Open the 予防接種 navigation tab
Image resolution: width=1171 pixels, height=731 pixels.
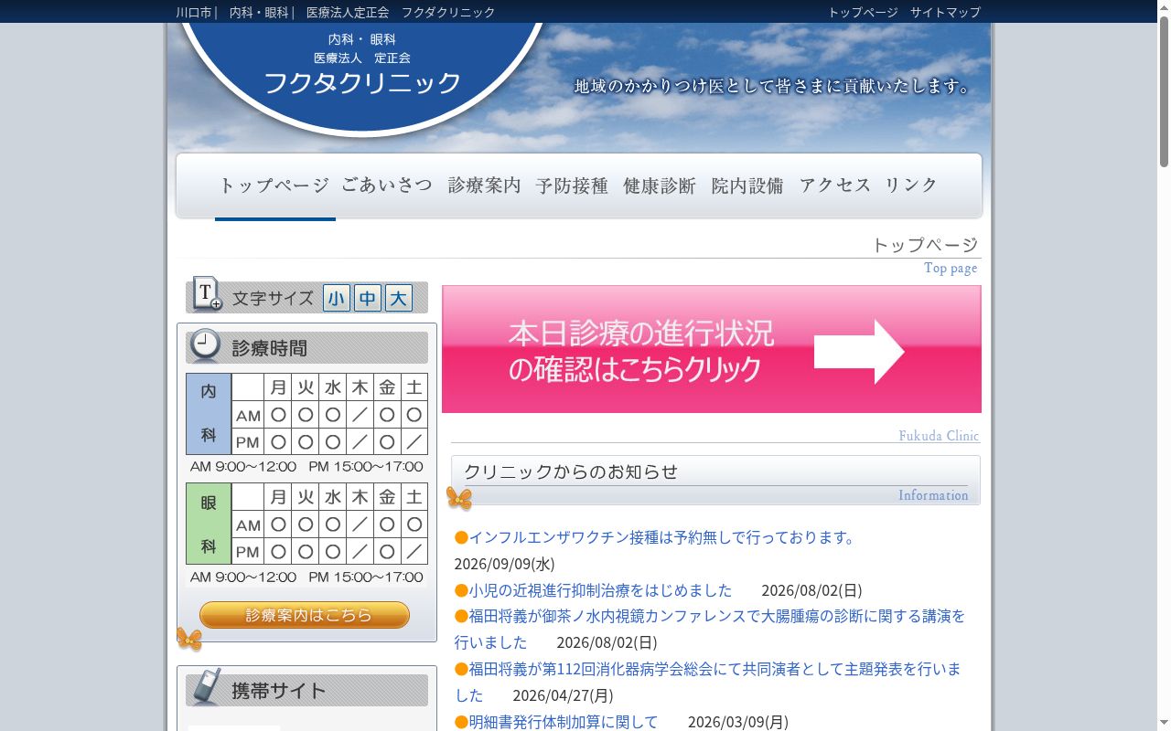[573, 185]
